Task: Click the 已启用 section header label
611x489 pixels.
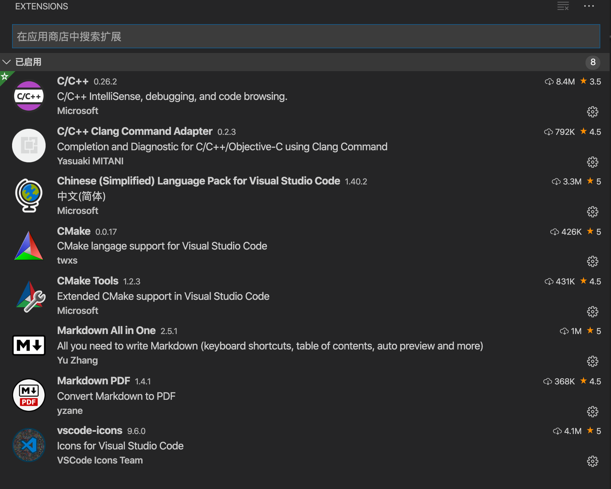Action: 29,62
